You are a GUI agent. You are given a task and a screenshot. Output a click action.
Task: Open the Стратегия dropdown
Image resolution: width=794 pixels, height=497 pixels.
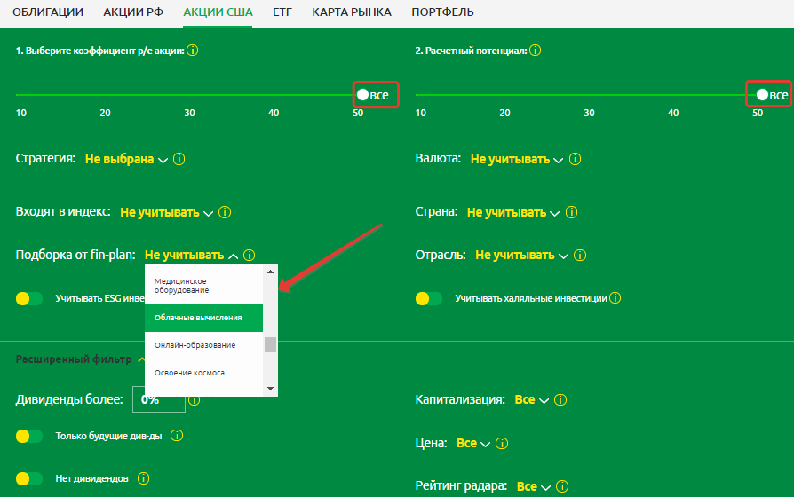coord(125,160)
